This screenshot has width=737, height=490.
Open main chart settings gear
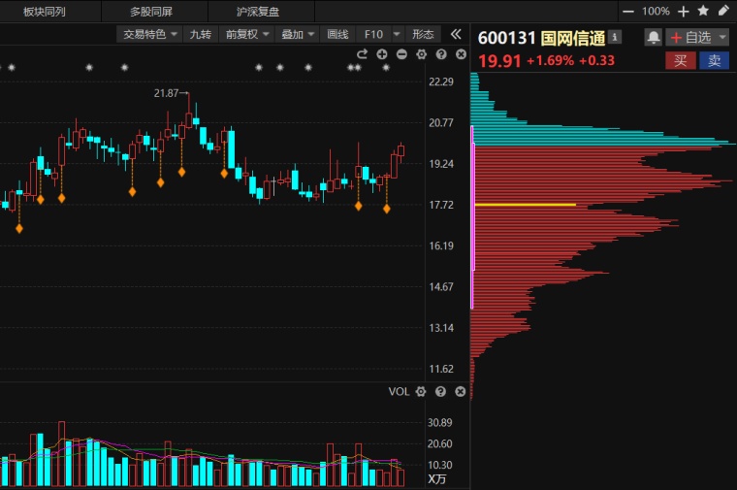tap(421, 54)
